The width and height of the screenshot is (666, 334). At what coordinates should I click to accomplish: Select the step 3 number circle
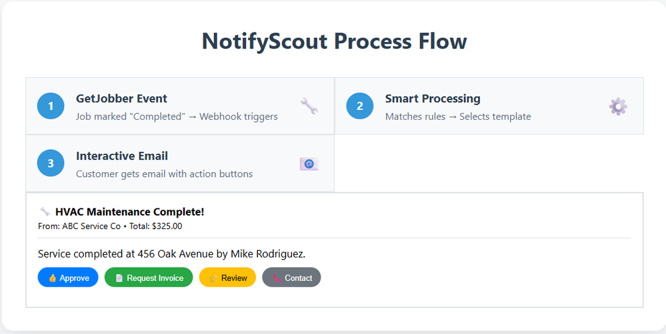51,164
